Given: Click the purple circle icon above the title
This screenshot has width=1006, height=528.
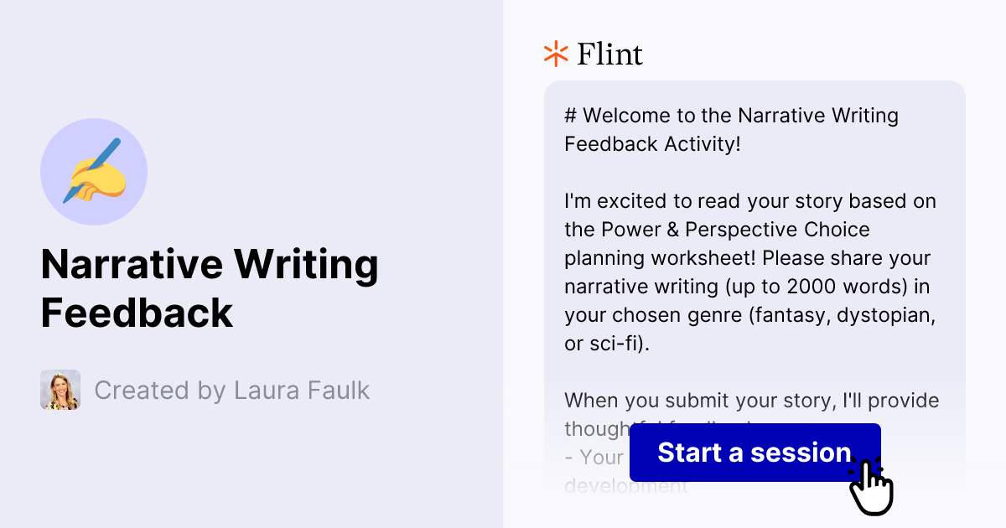Looking at the screenshot, I should point(94,171).
